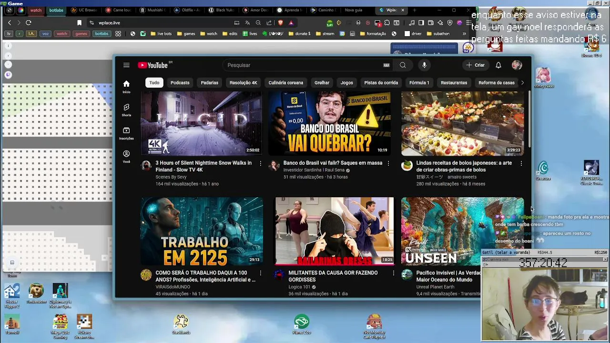Select the Pistas de corrida filter chip
Viewport: 610px width, 343px height.
point(381,83)
